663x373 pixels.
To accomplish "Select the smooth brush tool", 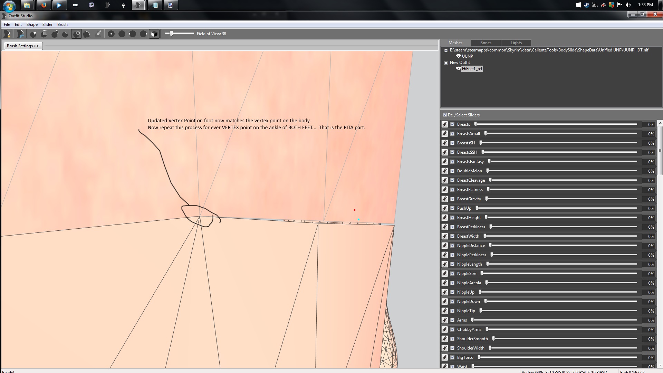I will pyautogui.click(x=87, y=34).
